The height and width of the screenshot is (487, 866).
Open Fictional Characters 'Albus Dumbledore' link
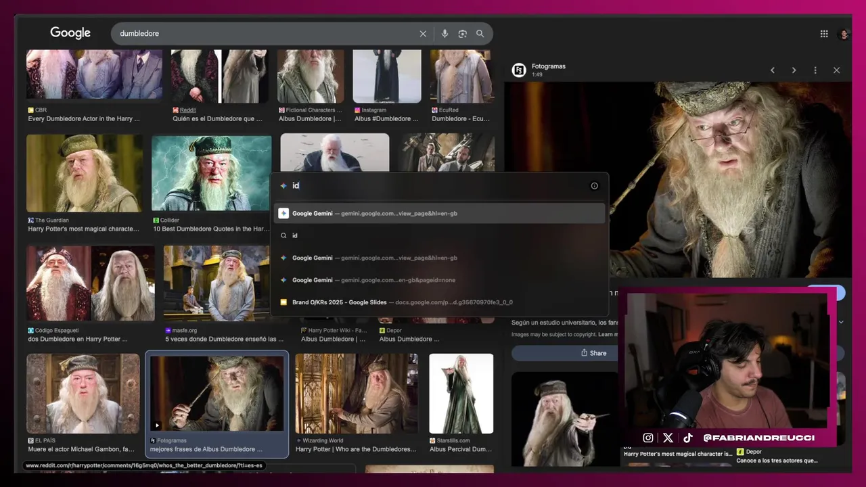(x=310, y=119)
